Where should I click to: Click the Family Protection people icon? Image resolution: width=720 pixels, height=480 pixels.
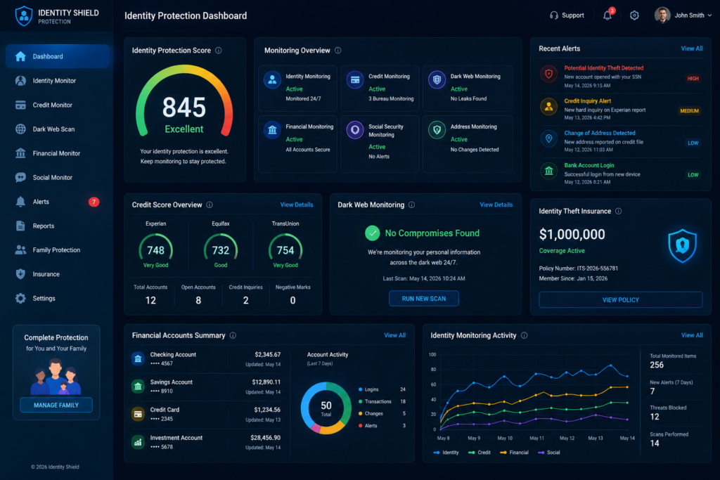[20, 250]
